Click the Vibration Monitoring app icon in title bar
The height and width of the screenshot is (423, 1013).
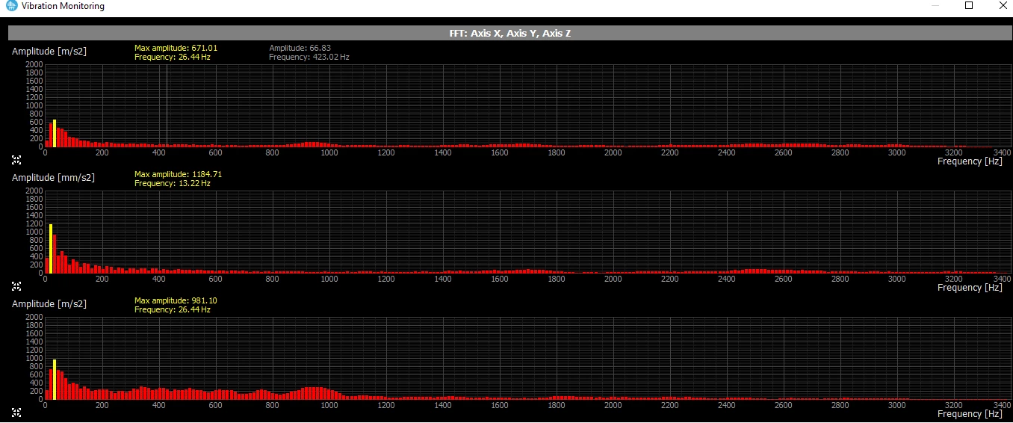click(x=11, y=6)
